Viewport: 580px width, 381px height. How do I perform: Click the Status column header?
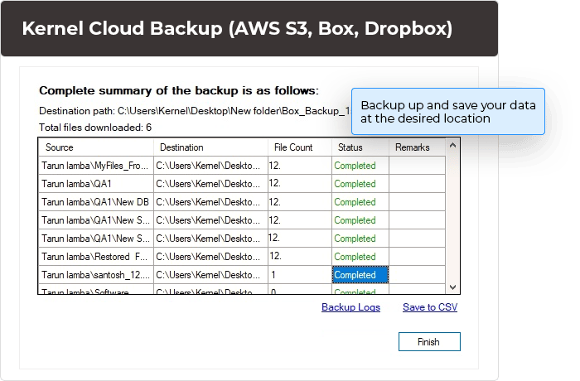(x=360, y=147)
